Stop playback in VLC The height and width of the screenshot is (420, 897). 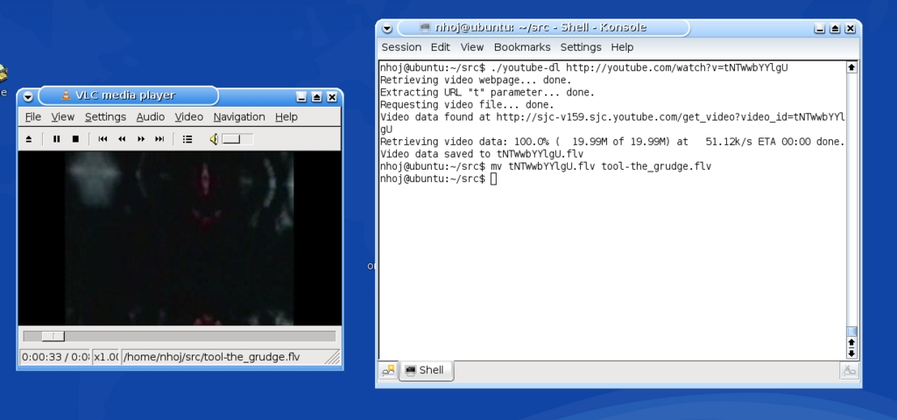pyautogui.click(x=75, y=138)
